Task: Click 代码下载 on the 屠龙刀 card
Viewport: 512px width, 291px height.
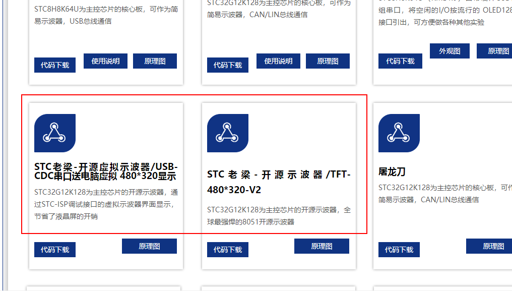Action: point(399,250)
